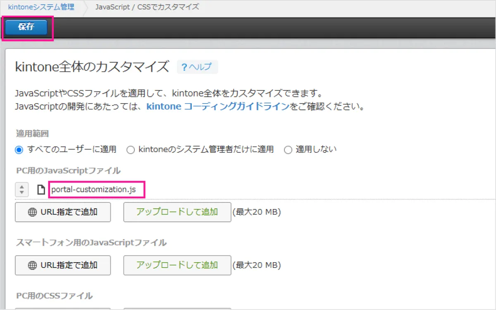
Task: Click URL指定で追加 under スマートフォン用のJavaScriptファイル
Action: (x=63, y=265)
